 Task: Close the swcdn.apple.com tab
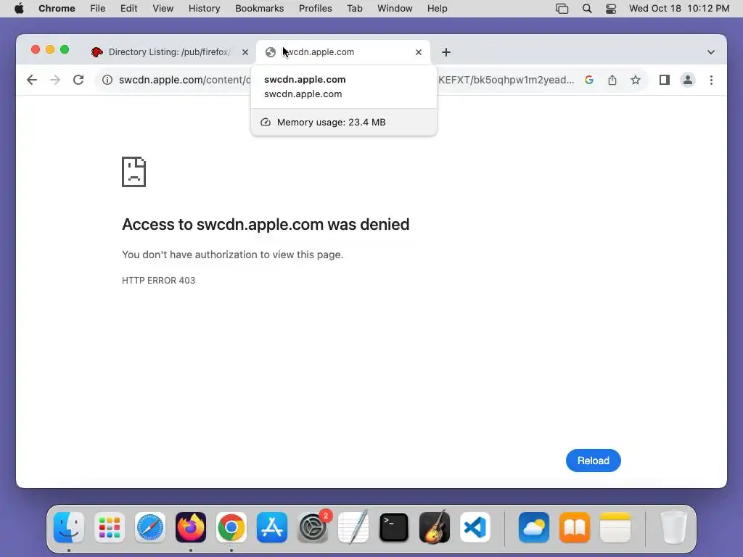click(x=419, y=52)
